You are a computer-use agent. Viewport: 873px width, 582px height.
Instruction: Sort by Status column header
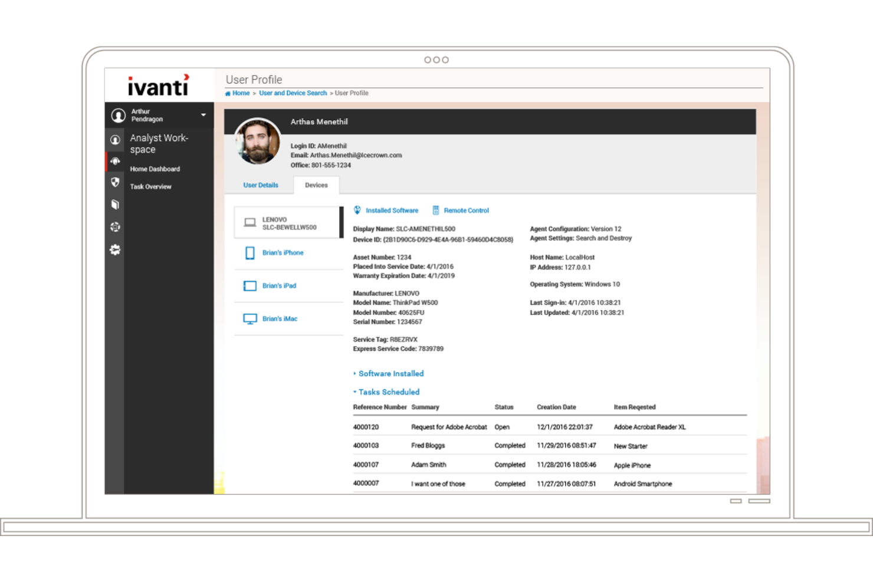(504, 407)
